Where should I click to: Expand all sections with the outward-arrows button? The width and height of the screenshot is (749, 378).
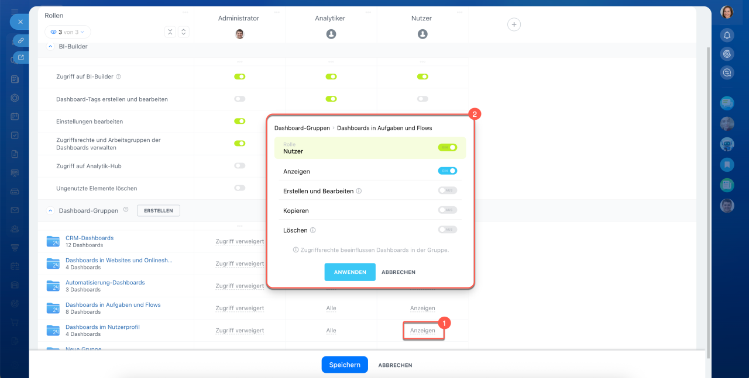[x=183, y=32]
